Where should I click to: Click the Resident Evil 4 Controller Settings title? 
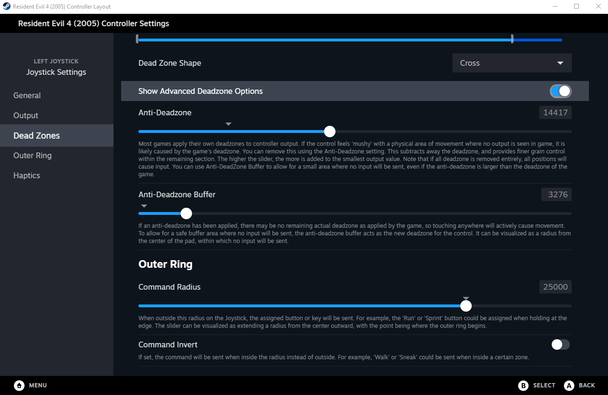pos(93,23)
